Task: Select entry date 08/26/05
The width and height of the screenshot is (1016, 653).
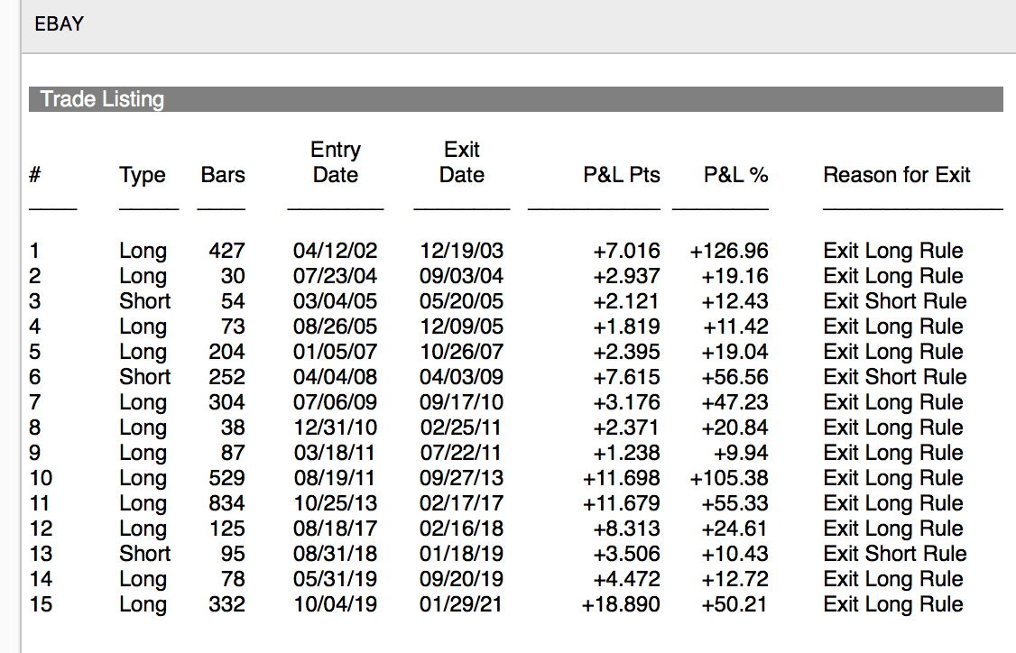Action: click(x=335, y=326)
